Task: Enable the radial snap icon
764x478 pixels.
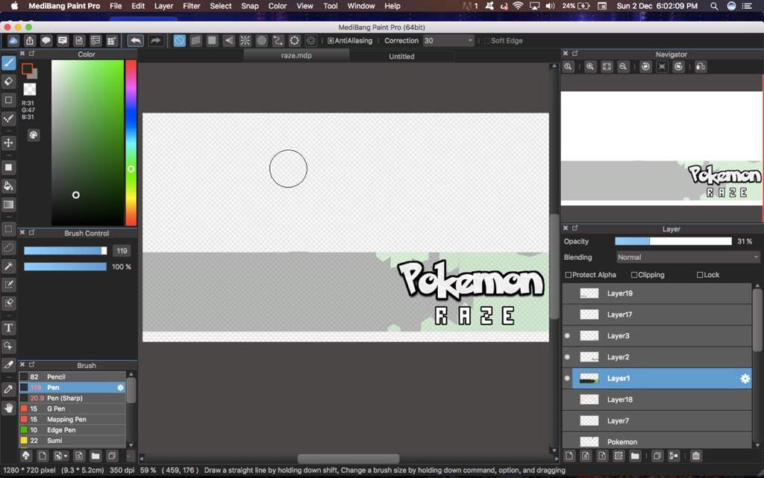Action: point(245,41)
